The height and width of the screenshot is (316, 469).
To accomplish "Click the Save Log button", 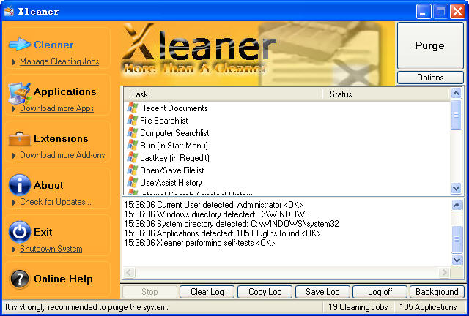I will point(322,292).
